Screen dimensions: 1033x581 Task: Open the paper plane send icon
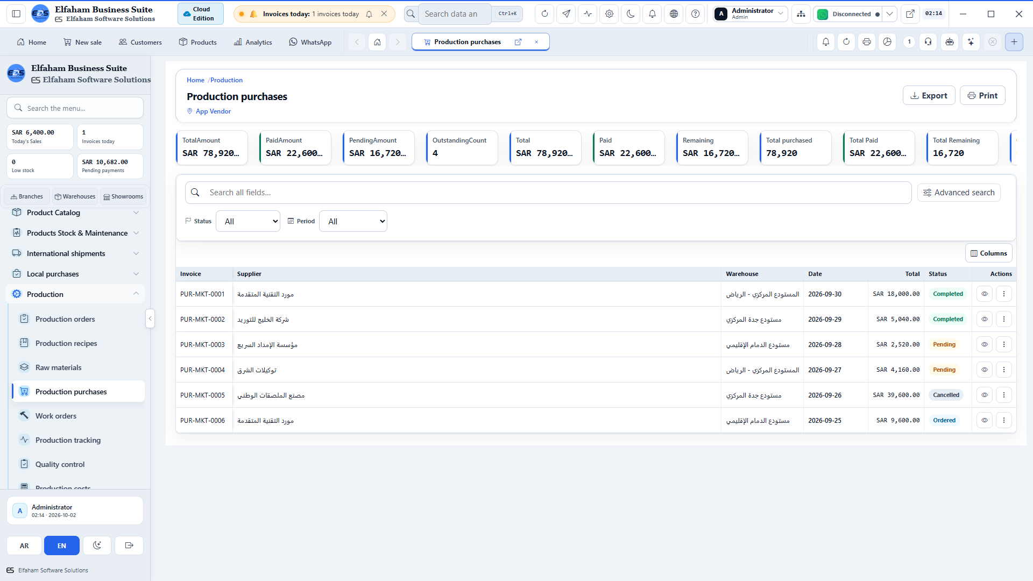(566, 14)
